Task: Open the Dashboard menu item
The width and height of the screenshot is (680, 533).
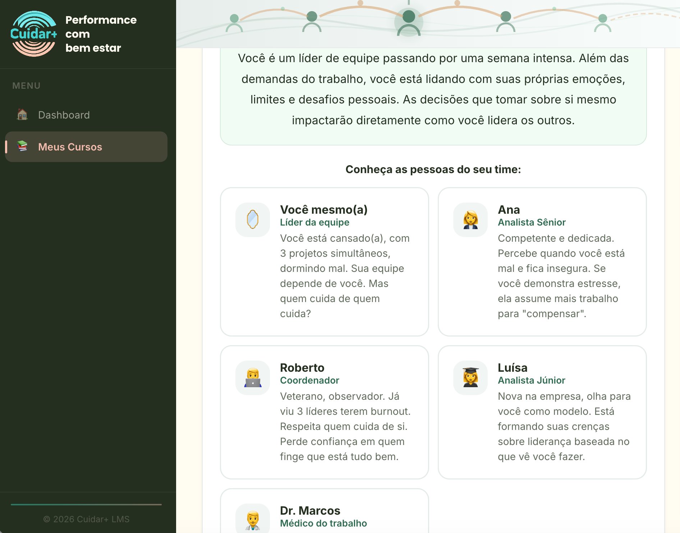Action: [x=64, y=115]
